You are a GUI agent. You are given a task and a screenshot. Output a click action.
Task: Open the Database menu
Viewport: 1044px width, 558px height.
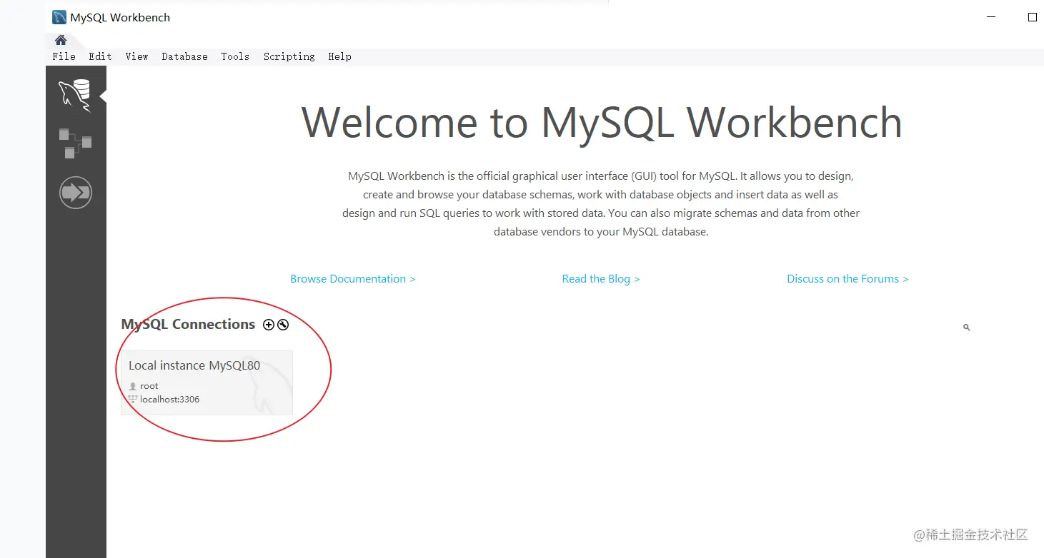point(184,56)
